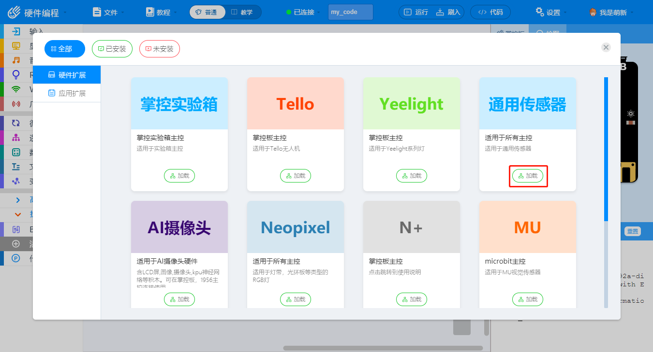This screenshot has height=352, width=653.
Task: Switch to 教学 mode
Action: (242, 12)
